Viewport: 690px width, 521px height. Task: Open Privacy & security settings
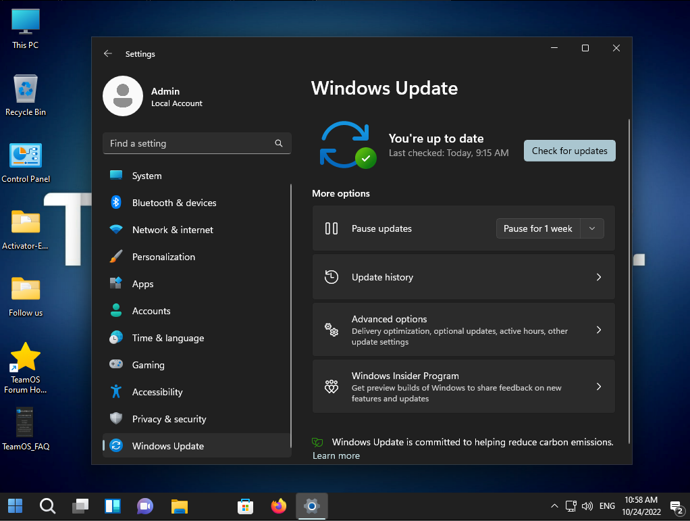point(169,419)
